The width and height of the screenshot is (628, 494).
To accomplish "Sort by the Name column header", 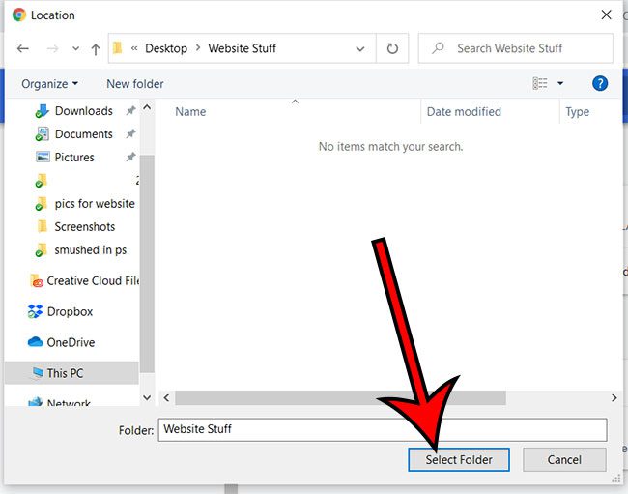I will tap(190, 112).
